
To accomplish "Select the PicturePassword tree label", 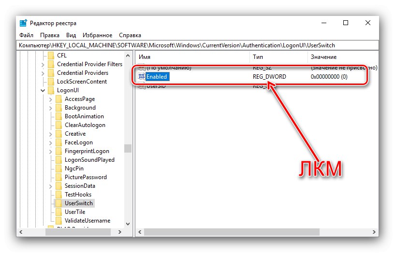I will coord(86,177).
